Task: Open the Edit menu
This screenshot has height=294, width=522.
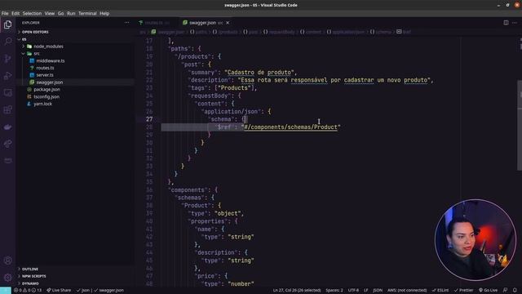Action: (x=15, y=13)
